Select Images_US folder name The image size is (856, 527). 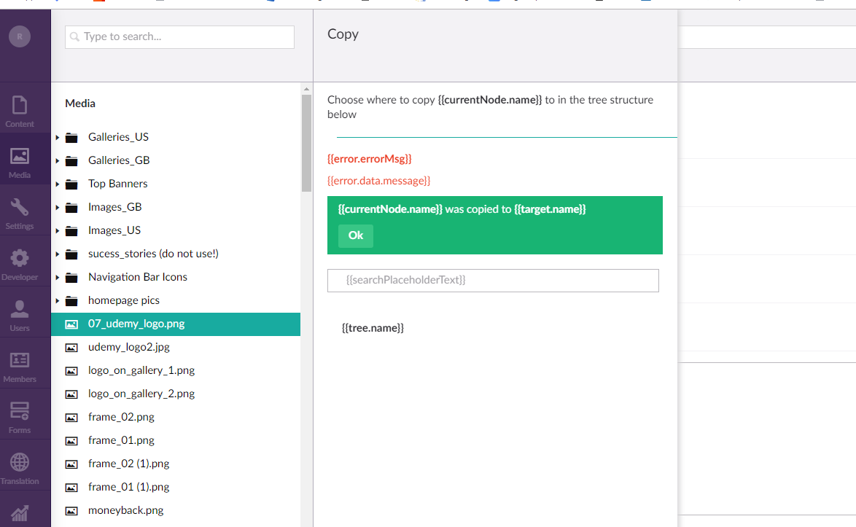click(x=114, y=230)
